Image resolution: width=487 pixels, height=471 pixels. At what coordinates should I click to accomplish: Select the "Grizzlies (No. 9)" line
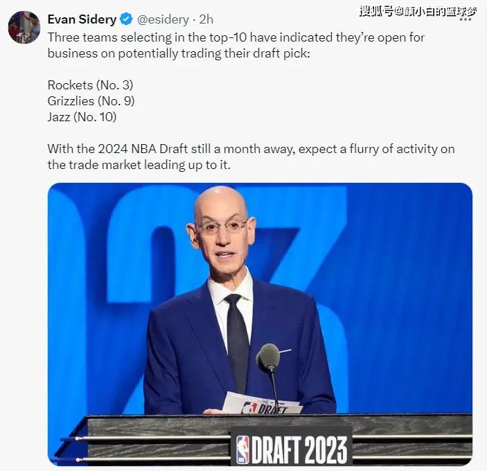coord(91,101)
